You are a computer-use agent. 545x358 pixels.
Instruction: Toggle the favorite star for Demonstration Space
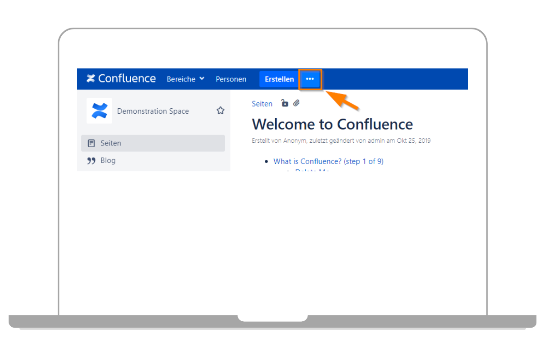220,111
